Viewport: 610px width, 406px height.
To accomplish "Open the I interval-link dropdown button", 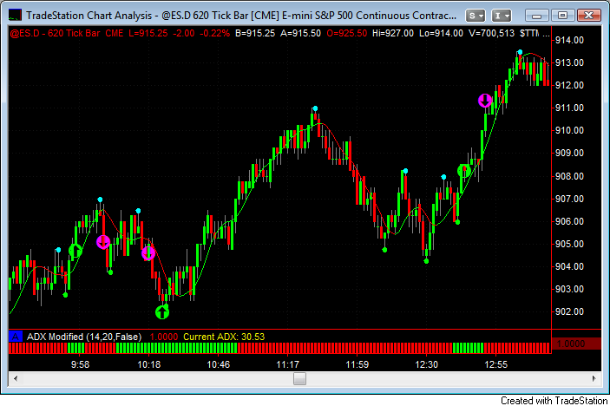I will [x=501, y=16].
